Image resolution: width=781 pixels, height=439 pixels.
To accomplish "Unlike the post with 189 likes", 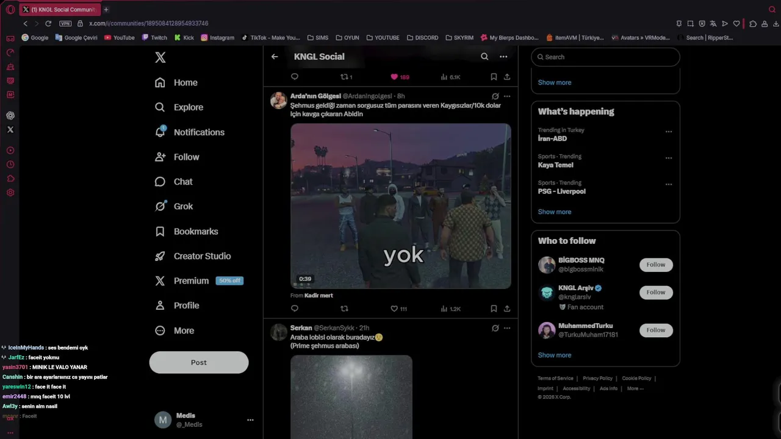I will pos(400,77).
